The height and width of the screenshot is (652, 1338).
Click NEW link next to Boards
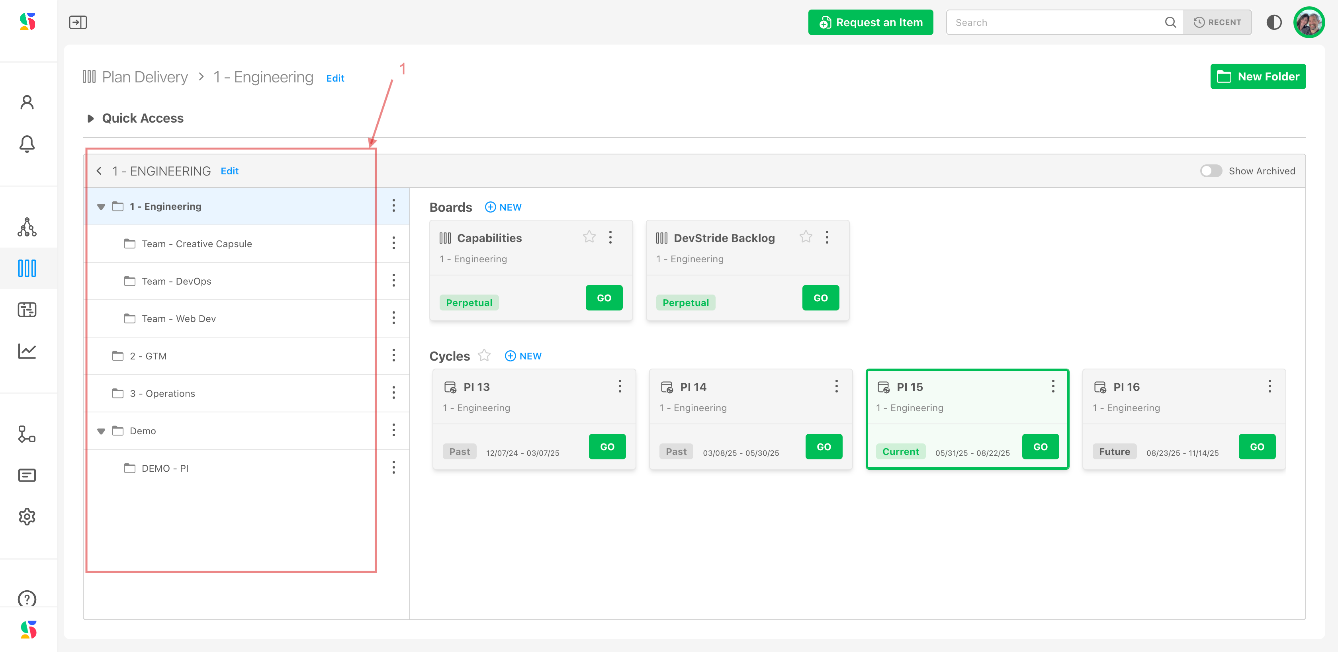(x=503, y=207)
